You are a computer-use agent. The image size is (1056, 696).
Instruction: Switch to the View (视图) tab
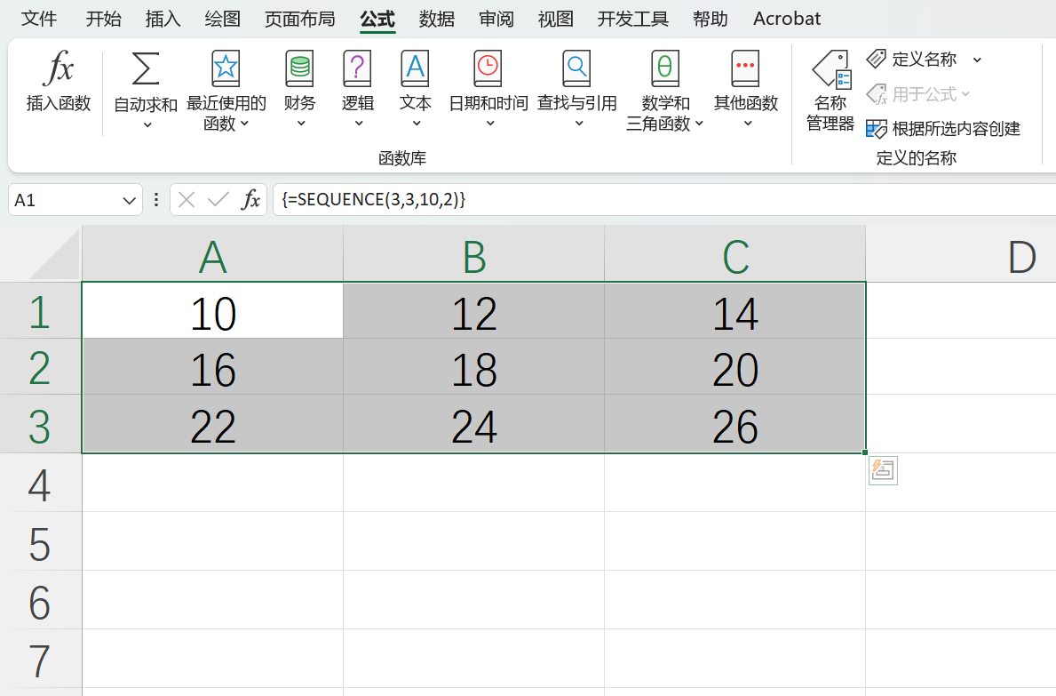pos(556,18)
